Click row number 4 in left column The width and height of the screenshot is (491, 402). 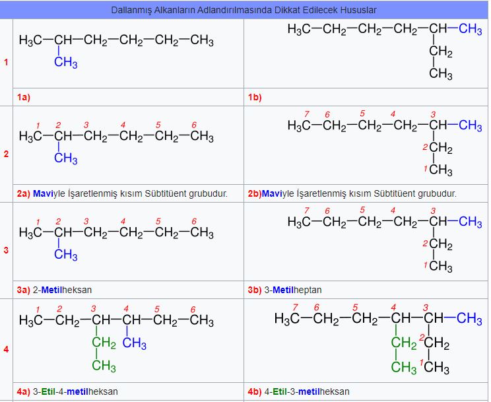click(x=7, y=349)
